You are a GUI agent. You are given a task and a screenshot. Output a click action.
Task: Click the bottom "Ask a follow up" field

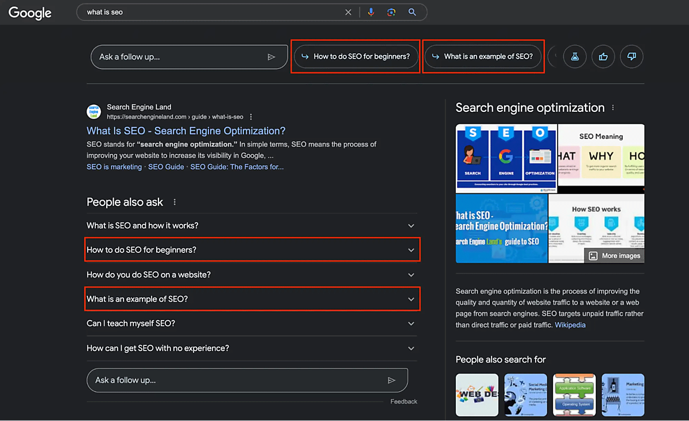click(x=235, y=380)
